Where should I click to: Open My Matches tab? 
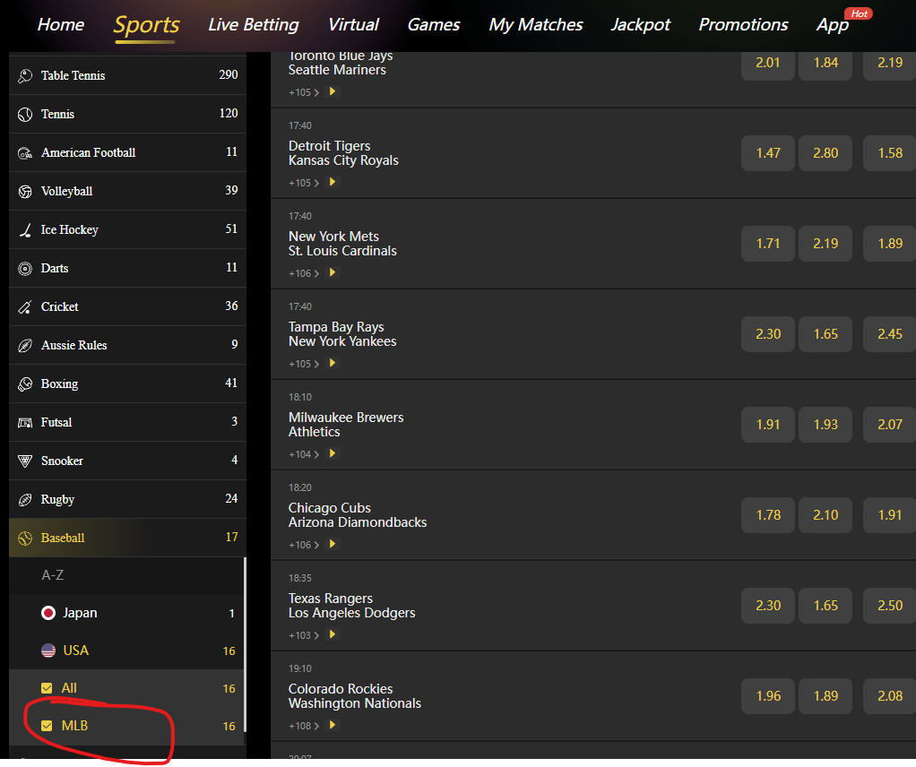tap(536, 24)
